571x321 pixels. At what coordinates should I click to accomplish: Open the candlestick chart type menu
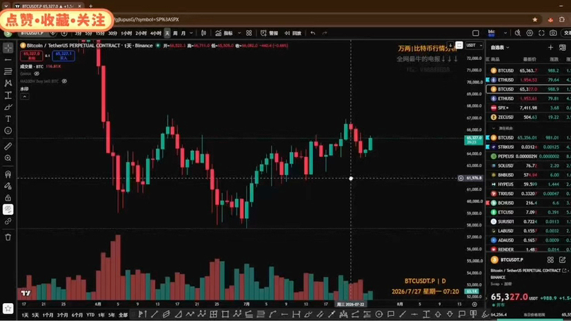(x=204, y=33)
